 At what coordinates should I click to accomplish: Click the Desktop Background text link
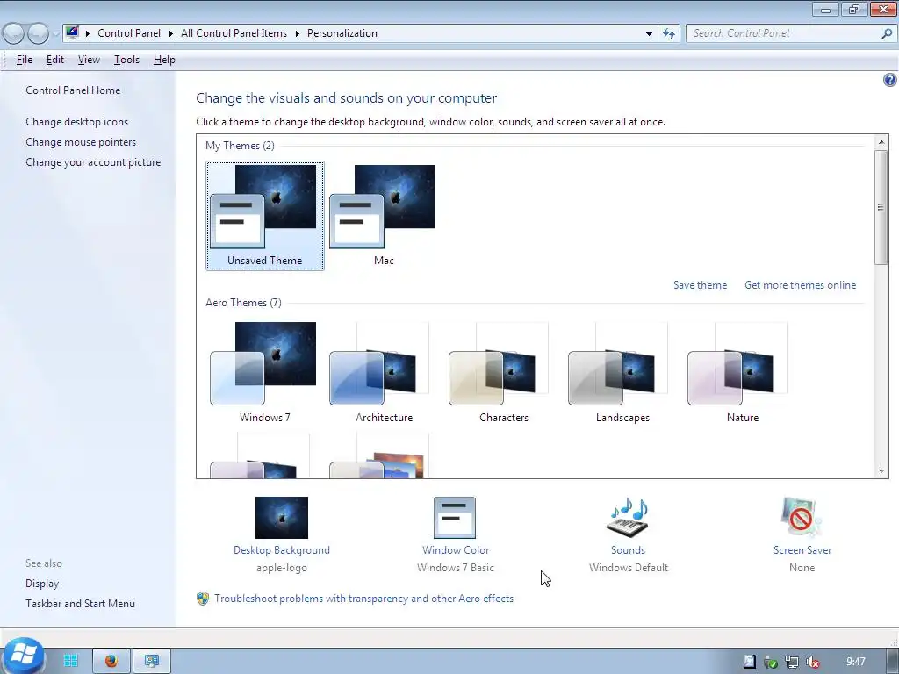(282, 550)
